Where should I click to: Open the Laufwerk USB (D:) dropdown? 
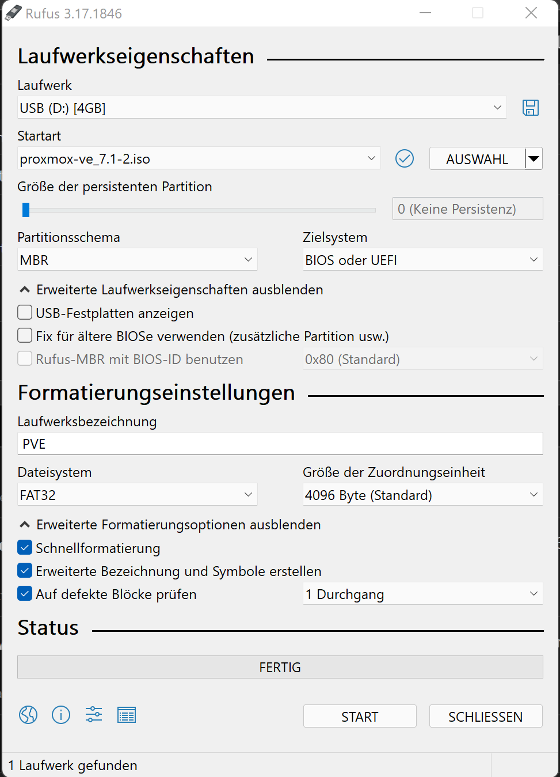point(262,108)
